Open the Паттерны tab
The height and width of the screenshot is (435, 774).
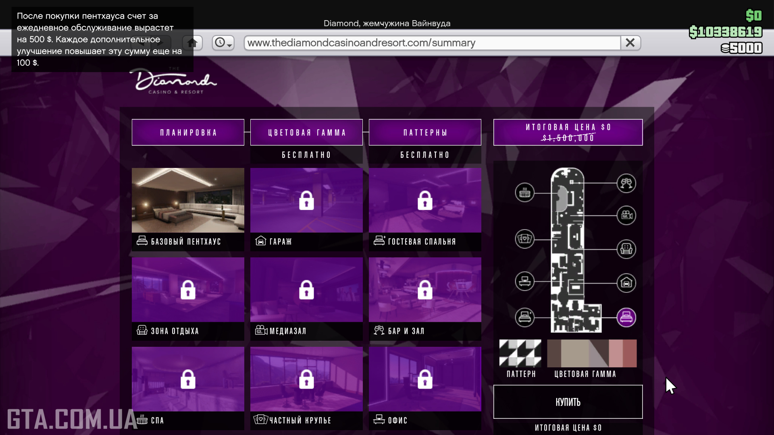425,132
